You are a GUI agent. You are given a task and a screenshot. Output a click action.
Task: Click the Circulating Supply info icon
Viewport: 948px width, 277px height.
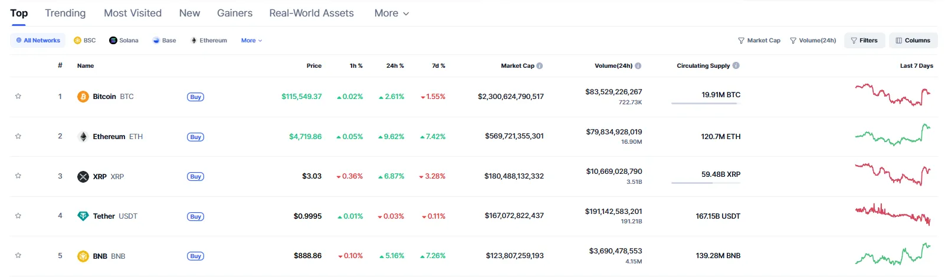[736, 65]
